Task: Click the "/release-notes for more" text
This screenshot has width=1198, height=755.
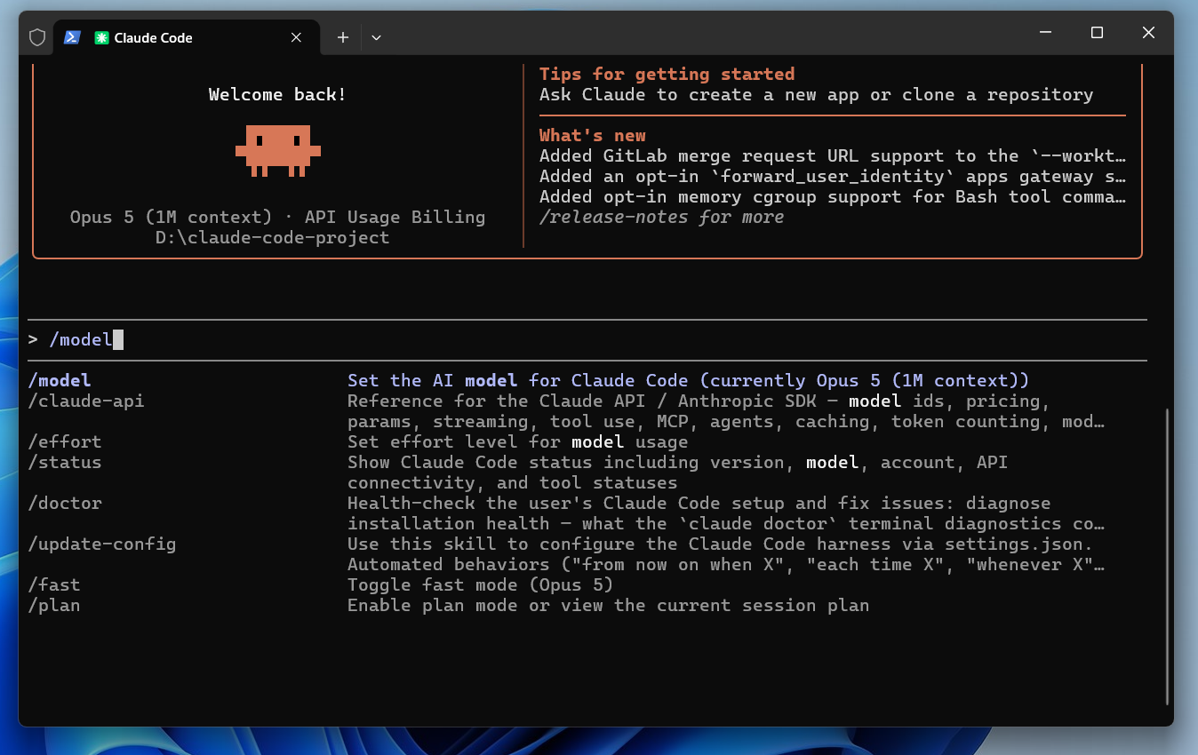Action: (x=661, y=217)
